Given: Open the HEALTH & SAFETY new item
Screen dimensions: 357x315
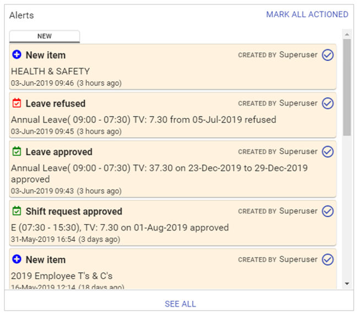Looking at the screenshot, I should tap(50, 71).
